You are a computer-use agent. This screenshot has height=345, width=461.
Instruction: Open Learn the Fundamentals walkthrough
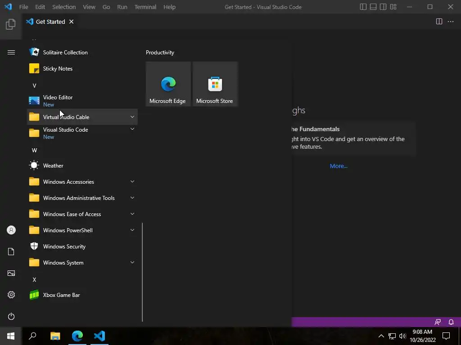(x=354, y=138)
